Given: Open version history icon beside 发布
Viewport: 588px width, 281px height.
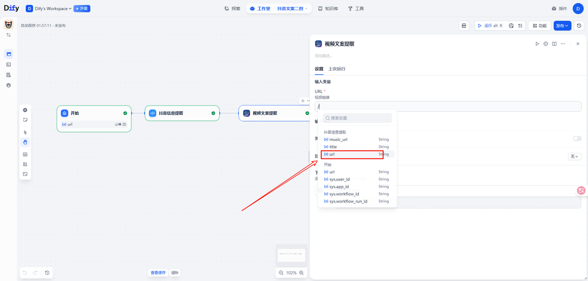Looking at the screenshot, I should tap(579, 26).
